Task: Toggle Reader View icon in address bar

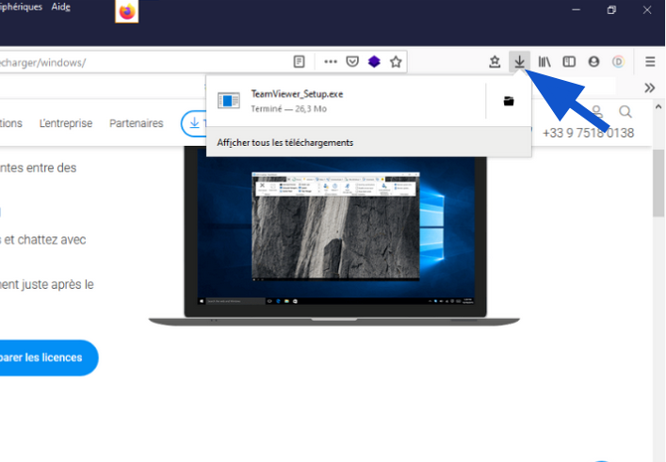Action: click(299, 62)
